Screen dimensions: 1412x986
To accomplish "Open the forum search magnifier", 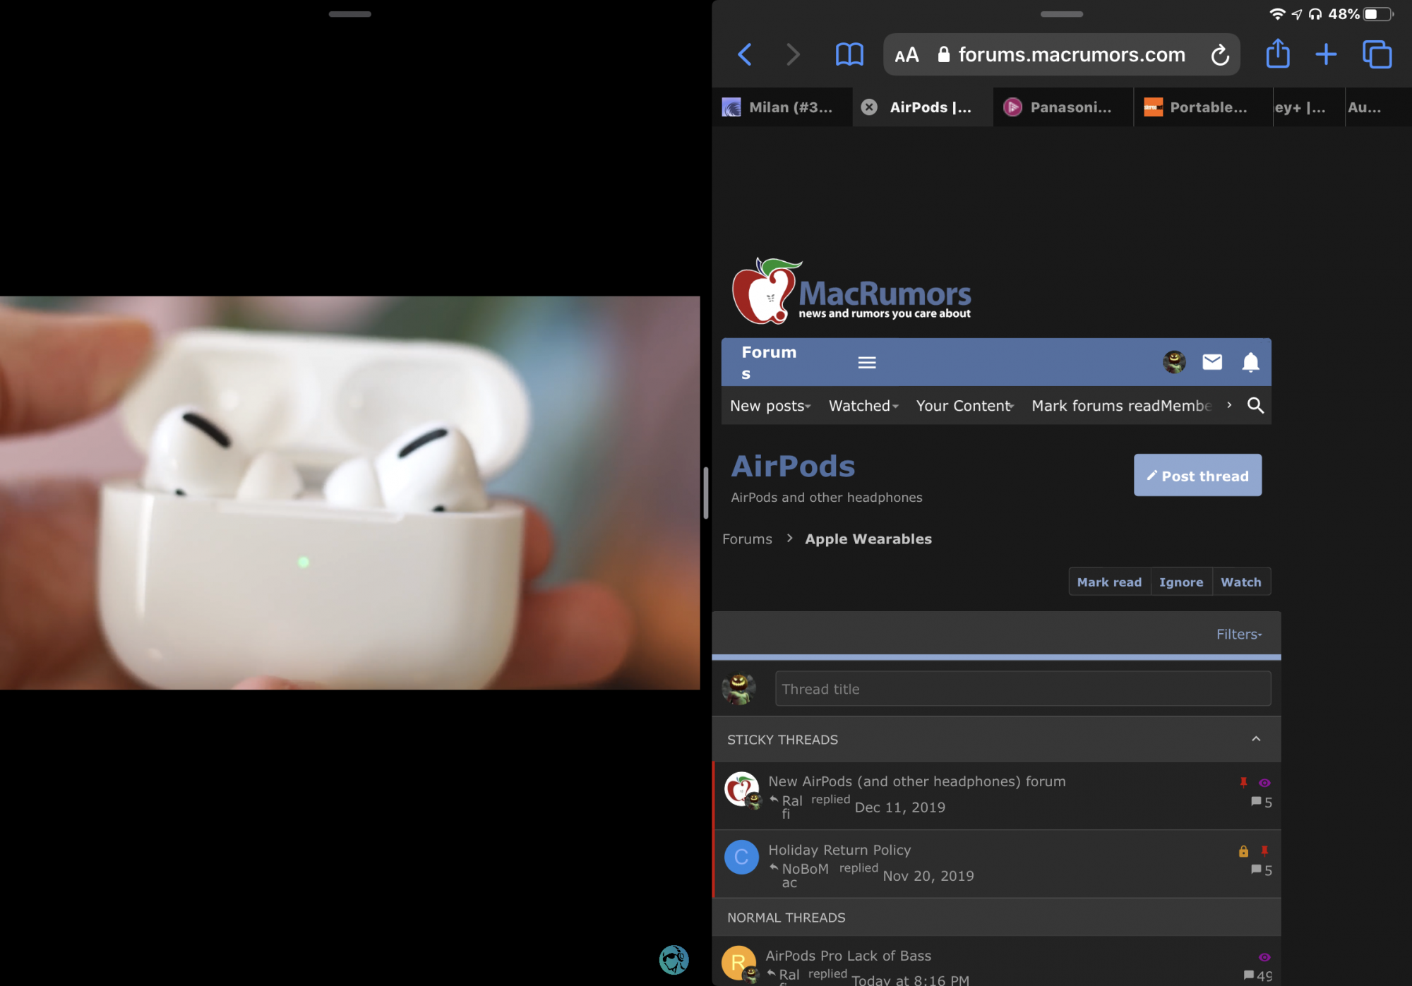I will (1255, 405).
